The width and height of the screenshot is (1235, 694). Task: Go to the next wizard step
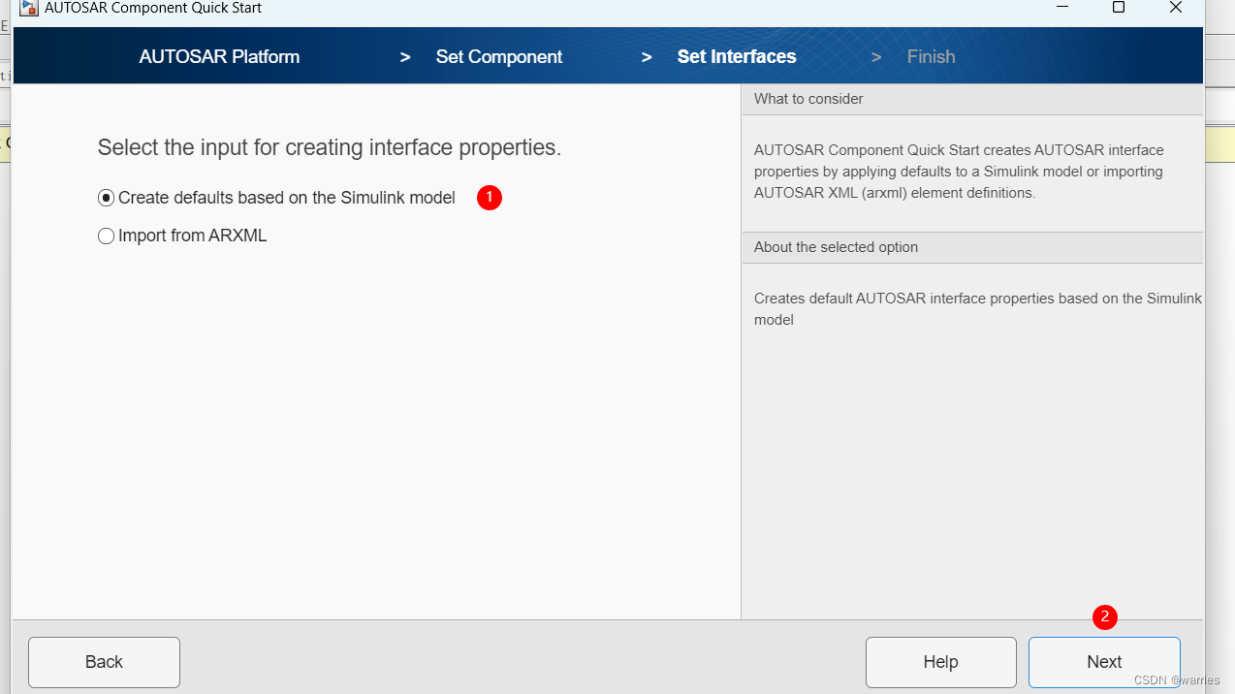(x=1104, y=662)
